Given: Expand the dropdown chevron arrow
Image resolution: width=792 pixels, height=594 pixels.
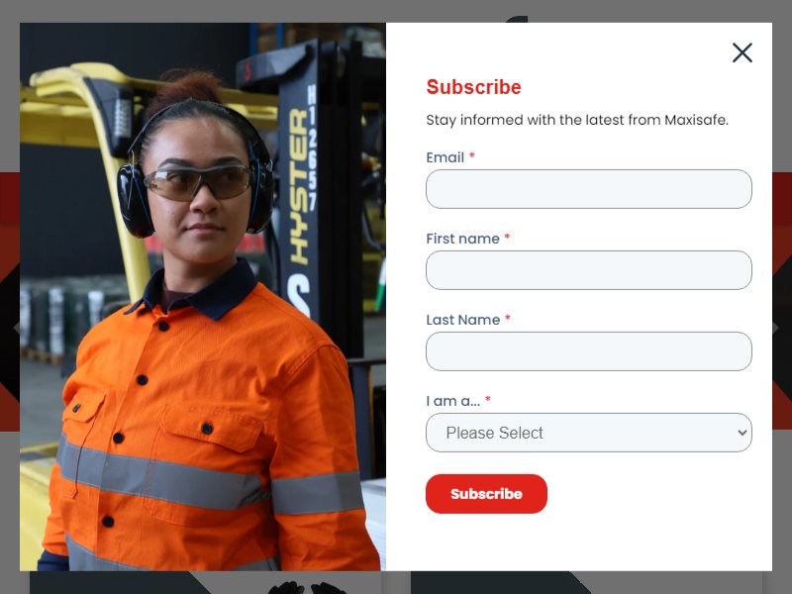Looking at the screenshot, I should pyautogui.click(x=742, y=433).
